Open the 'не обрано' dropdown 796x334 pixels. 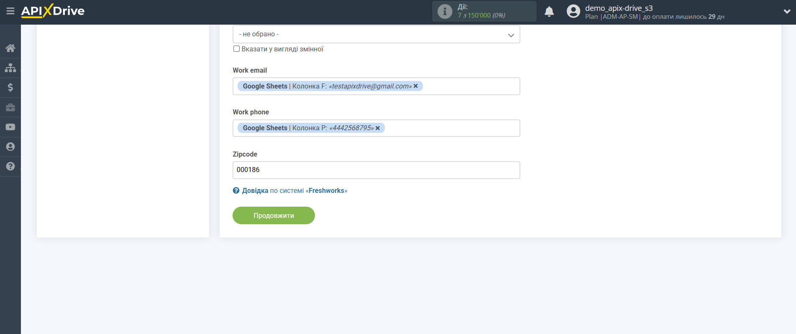[x=376, y=34]
